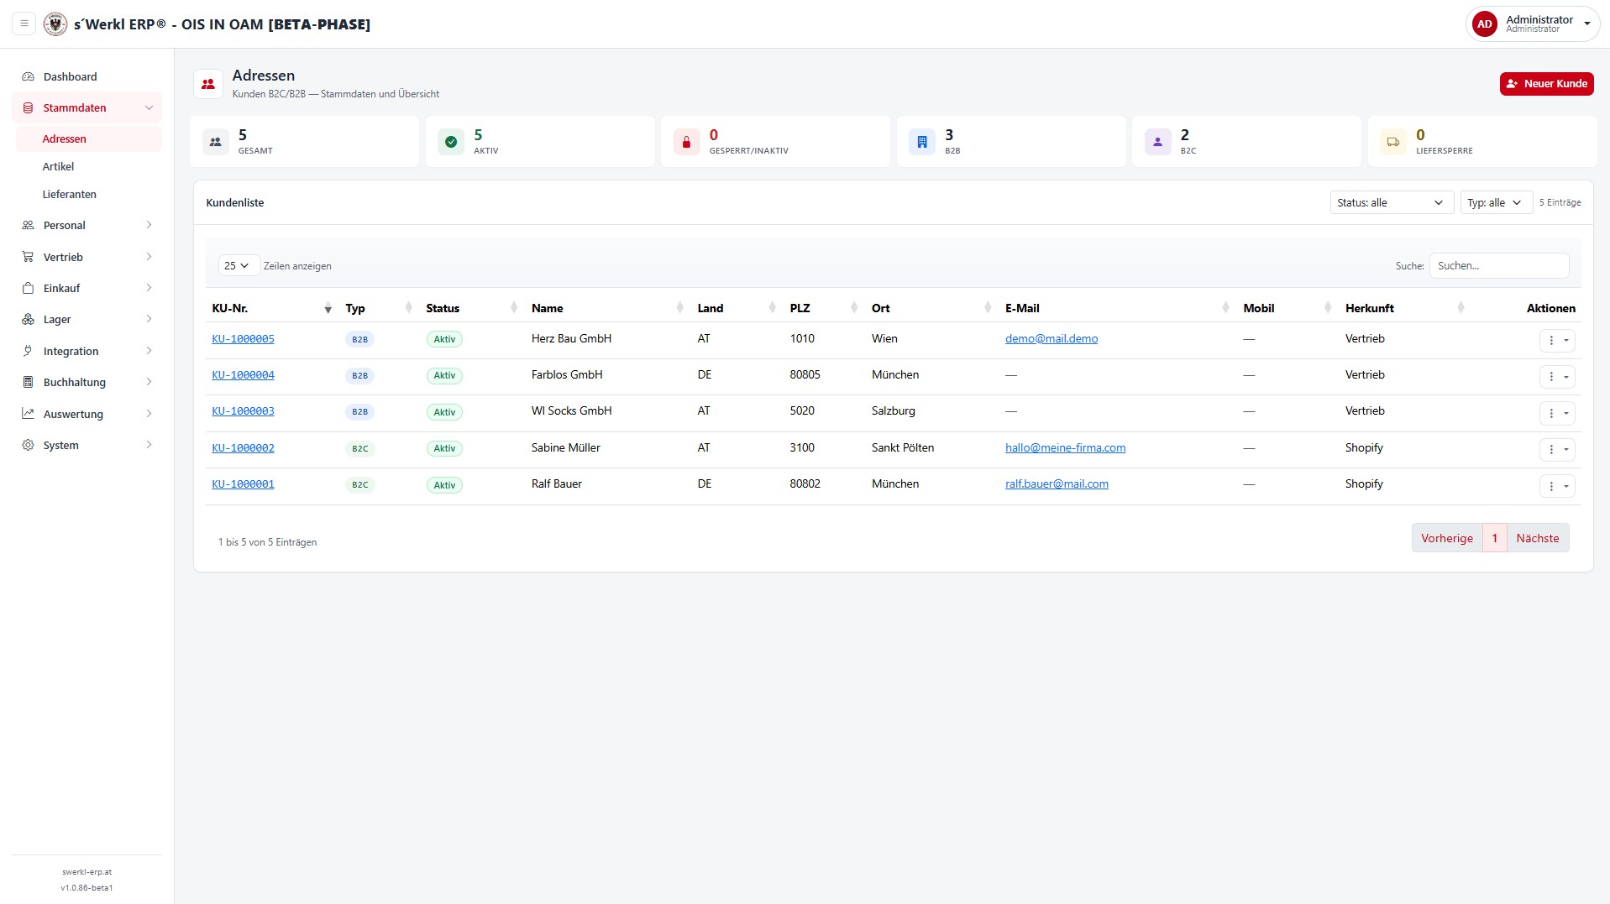Go to the Nächste page button

click(x=1537, y=538)
